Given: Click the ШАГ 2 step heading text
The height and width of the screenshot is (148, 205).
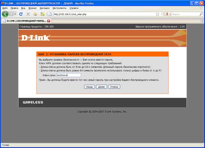Looking at the screenshot, I should [75, 54].
